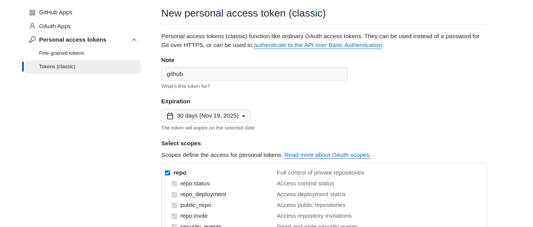Uncheck the repo scope checkbox

168,173
